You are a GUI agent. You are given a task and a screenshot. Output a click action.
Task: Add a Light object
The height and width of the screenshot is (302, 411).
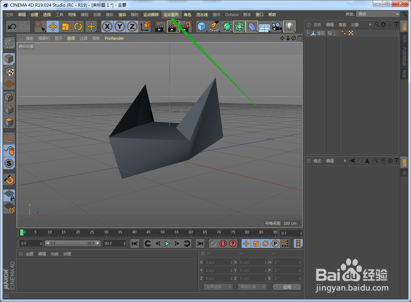pyautogui.click(x=290, y=26)
